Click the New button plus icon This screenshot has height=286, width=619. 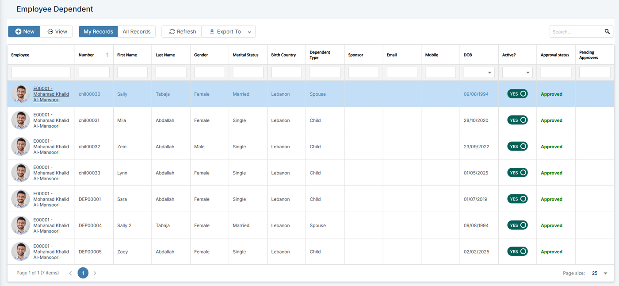click(18, 31)
